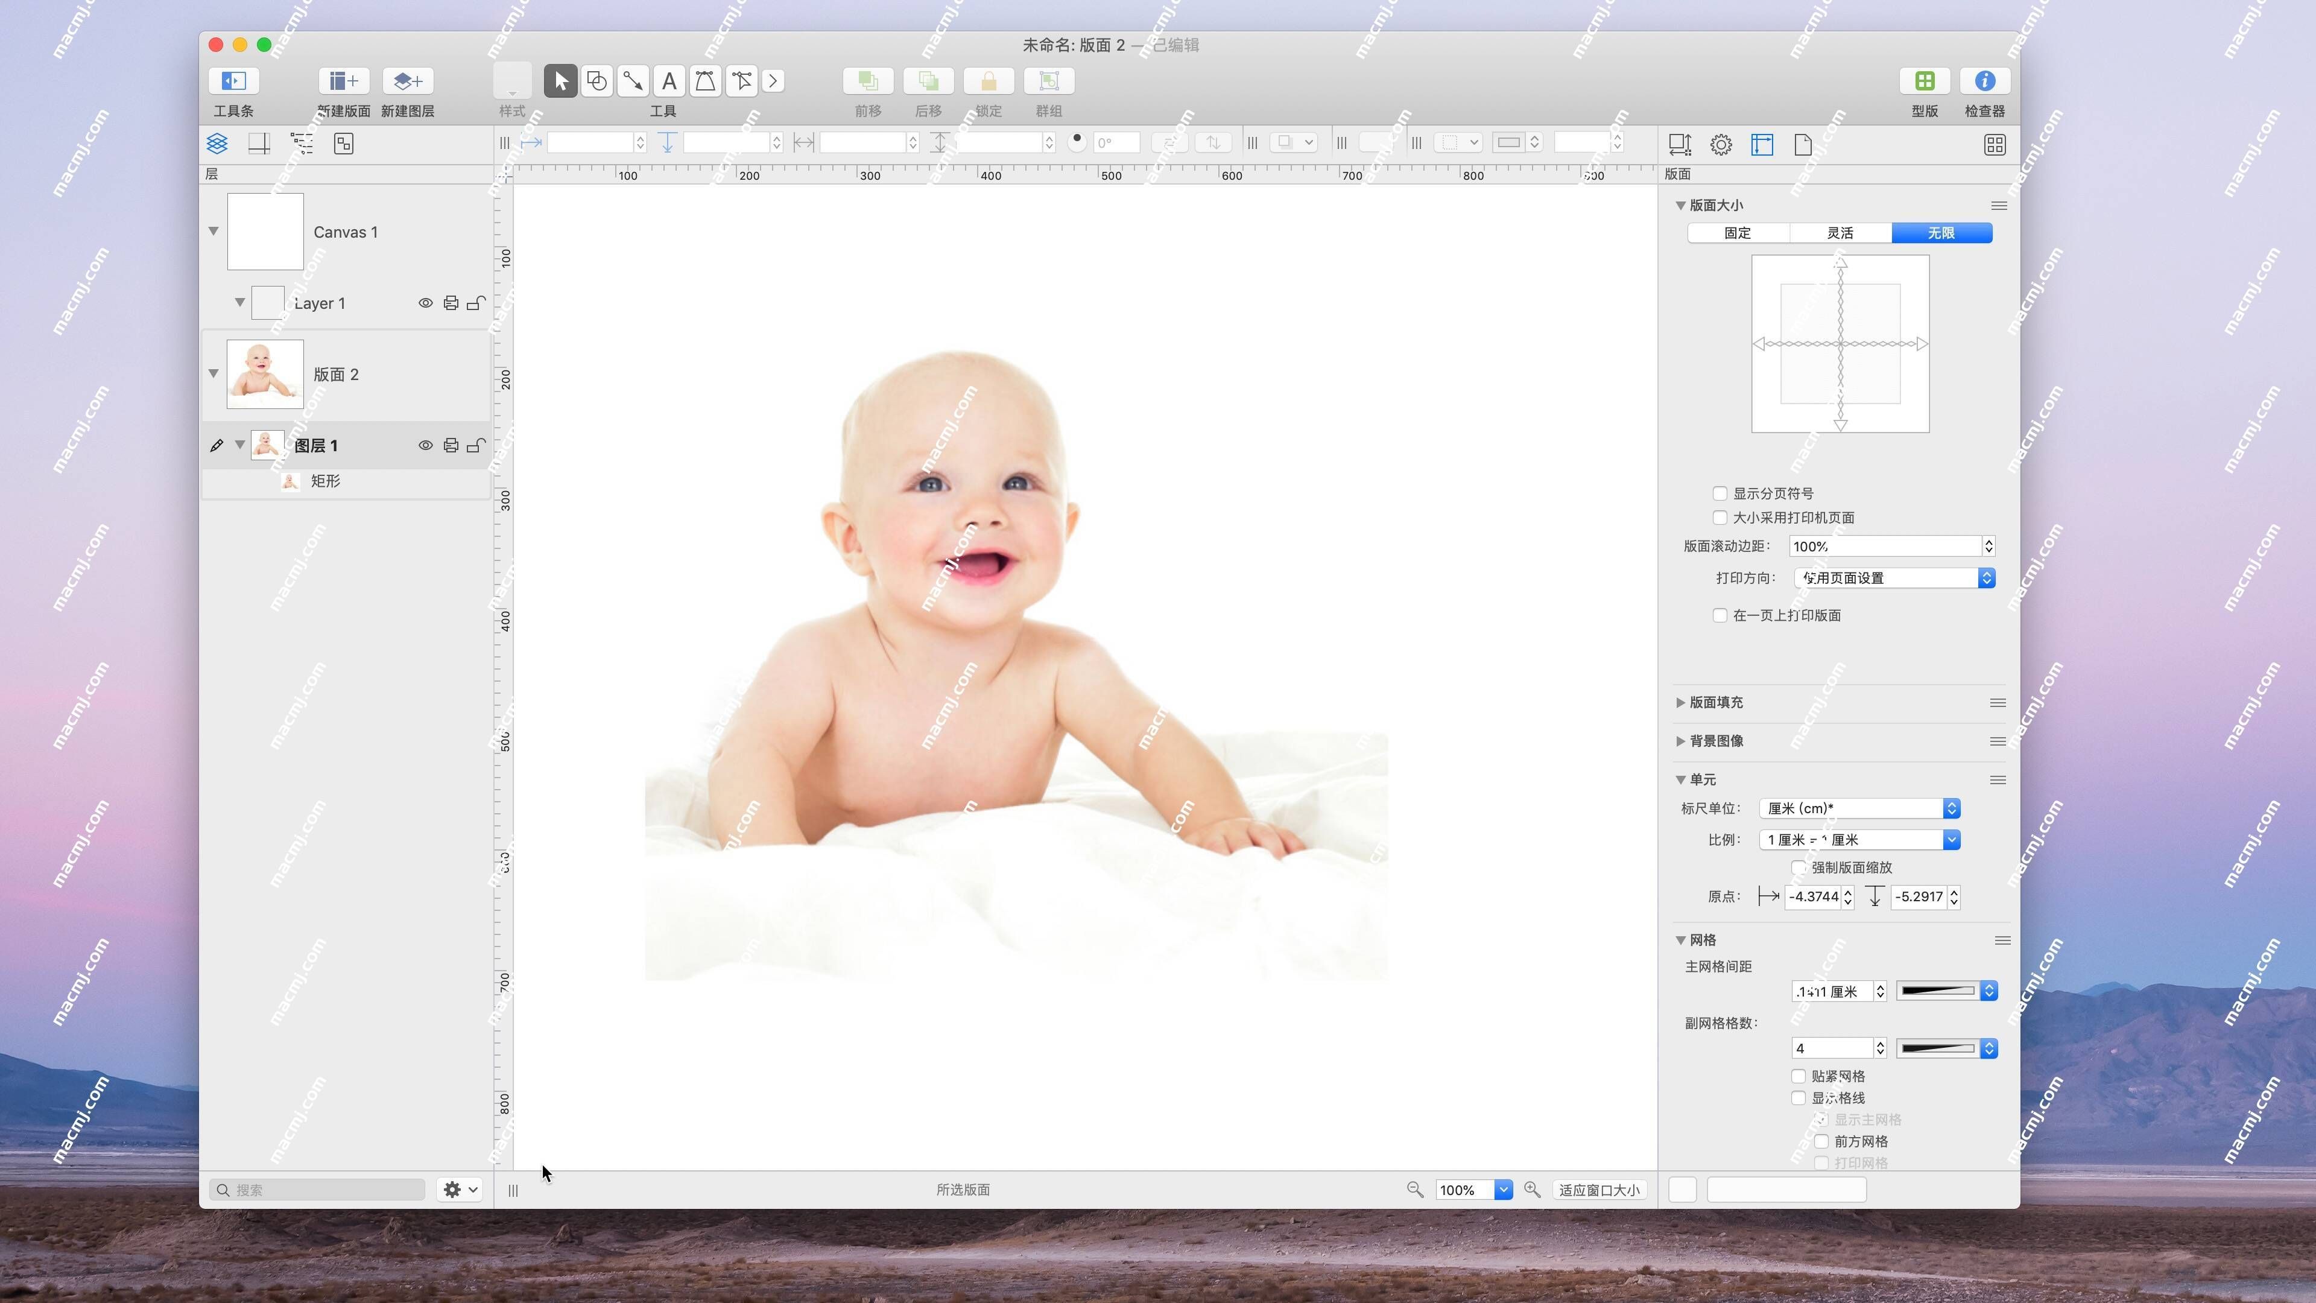Open the object inspector icon
Screen dimensions: 2316x1303
point(1680,145)
